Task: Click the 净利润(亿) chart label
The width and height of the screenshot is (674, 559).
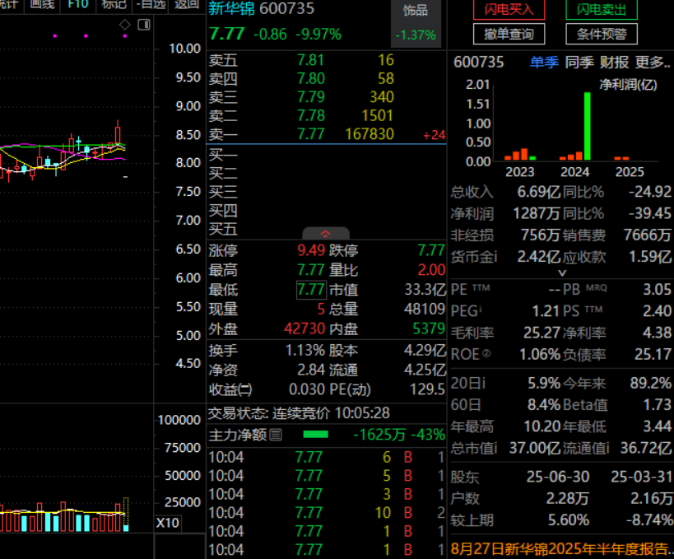Action: (x=628, y=85)
